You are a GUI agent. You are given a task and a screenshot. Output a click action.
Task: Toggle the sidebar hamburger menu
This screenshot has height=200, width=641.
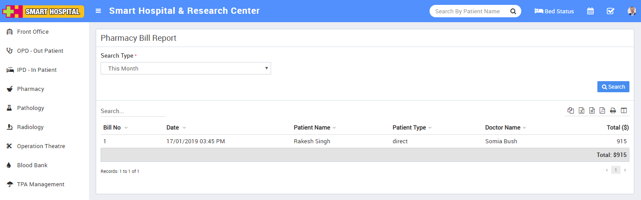click(x=98, y=11)
